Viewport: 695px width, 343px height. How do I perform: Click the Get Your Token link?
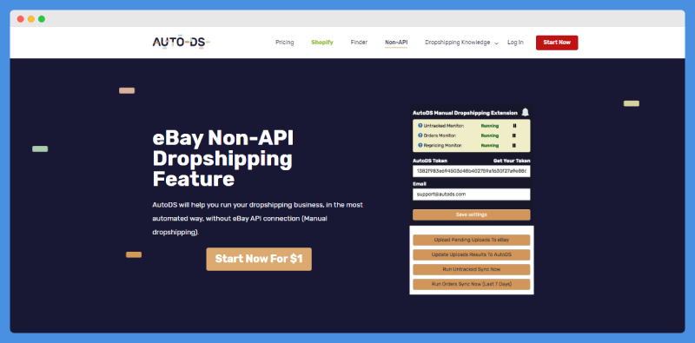tap(512, 161)
